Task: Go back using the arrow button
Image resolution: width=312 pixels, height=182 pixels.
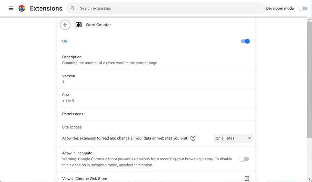Action: point(65,25)
